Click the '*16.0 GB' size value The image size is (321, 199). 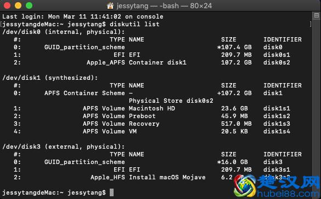[233, 162]
